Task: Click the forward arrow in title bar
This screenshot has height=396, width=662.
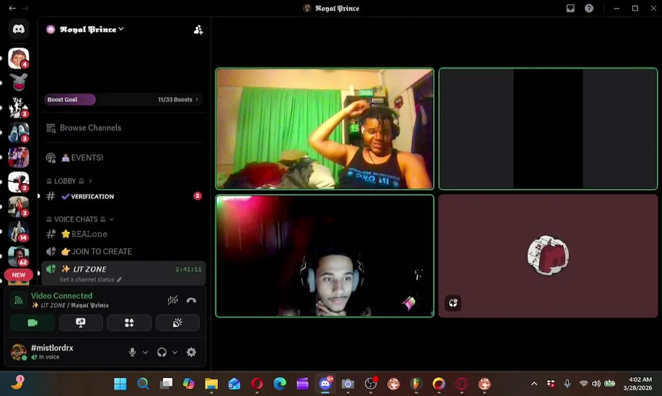Action: [25, 8]
